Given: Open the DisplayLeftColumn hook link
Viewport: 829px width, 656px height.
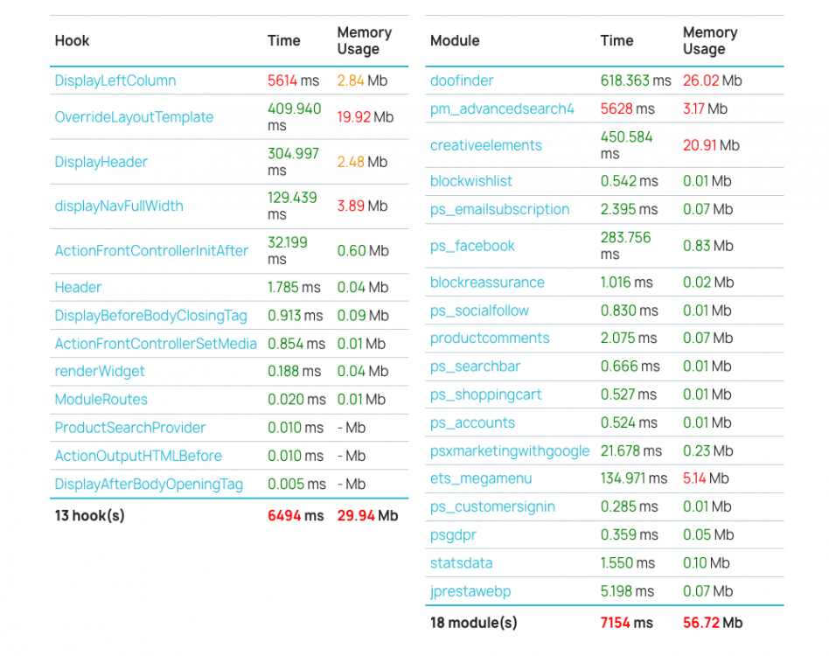Looking at the screenshot, I should 115,80.
